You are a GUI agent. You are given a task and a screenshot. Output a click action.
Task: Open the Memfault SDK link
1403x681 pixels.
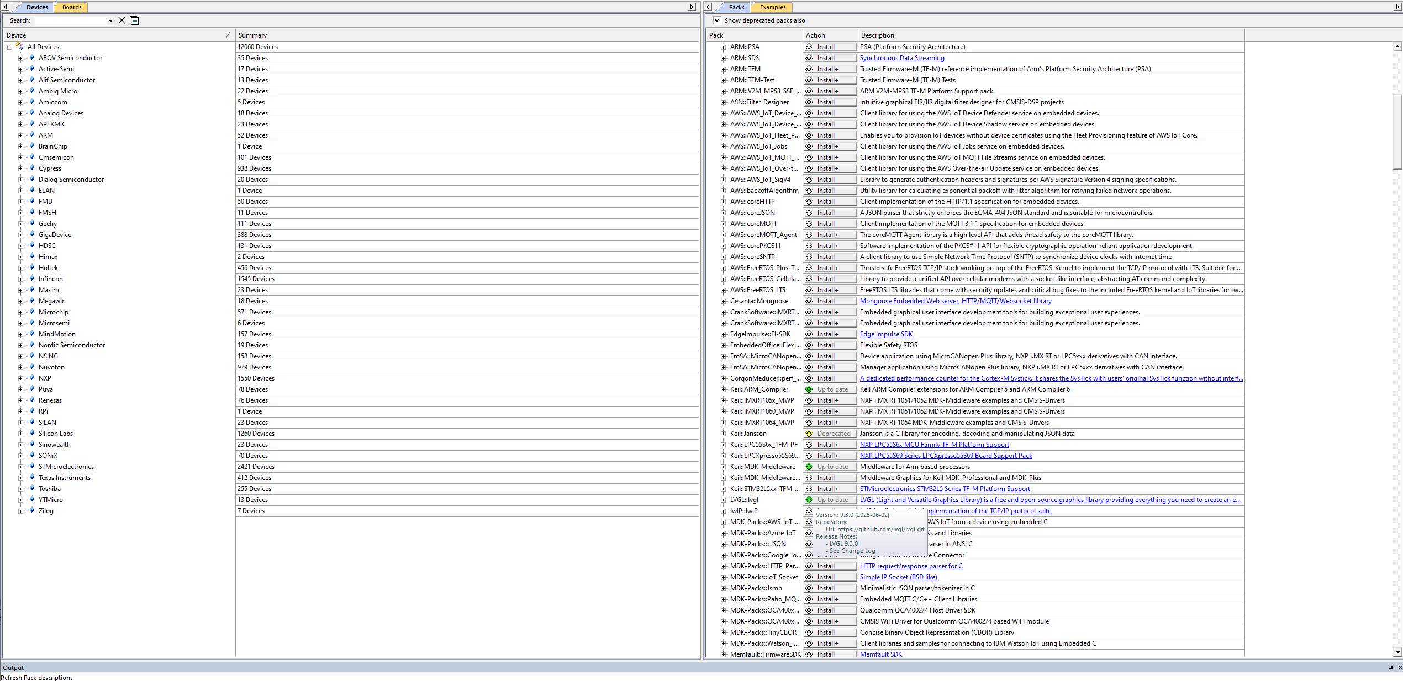tap(881, 654)
